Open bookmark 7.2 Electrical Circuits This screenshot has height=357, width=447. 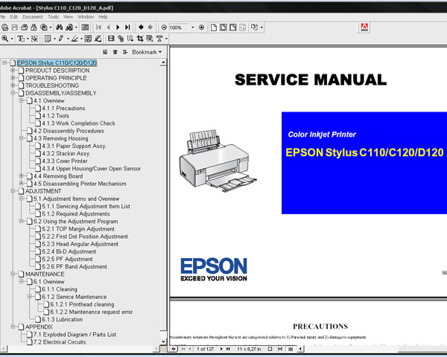pos(60,342)
